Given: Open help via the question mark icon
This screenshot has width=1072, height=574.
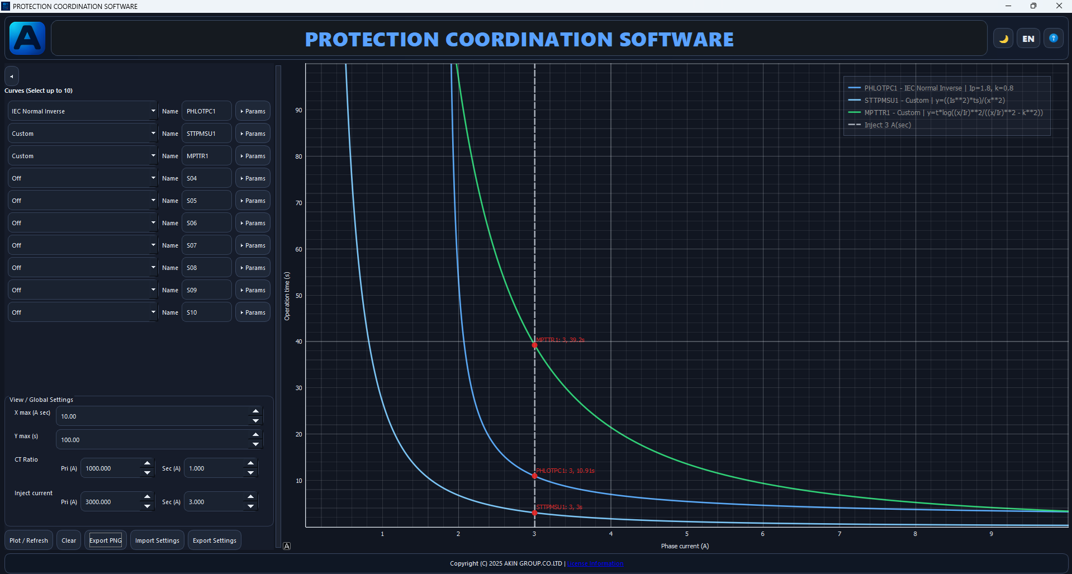Looking at the screenshot, I should pos(1053,39).
